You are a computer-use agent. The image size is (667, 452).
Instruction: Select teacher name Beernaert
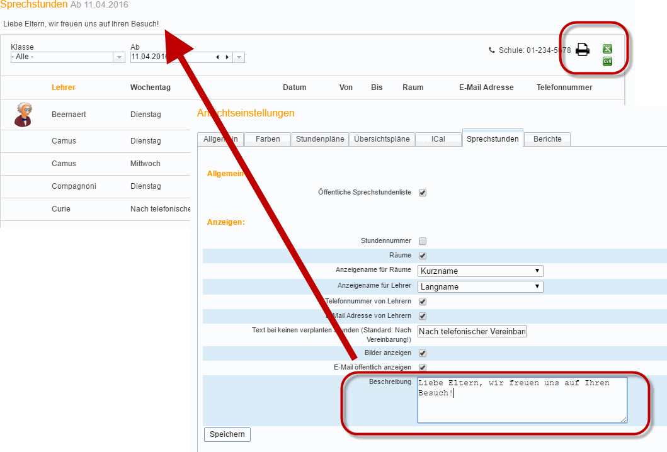pyautogui.click(x=69, y=115)
